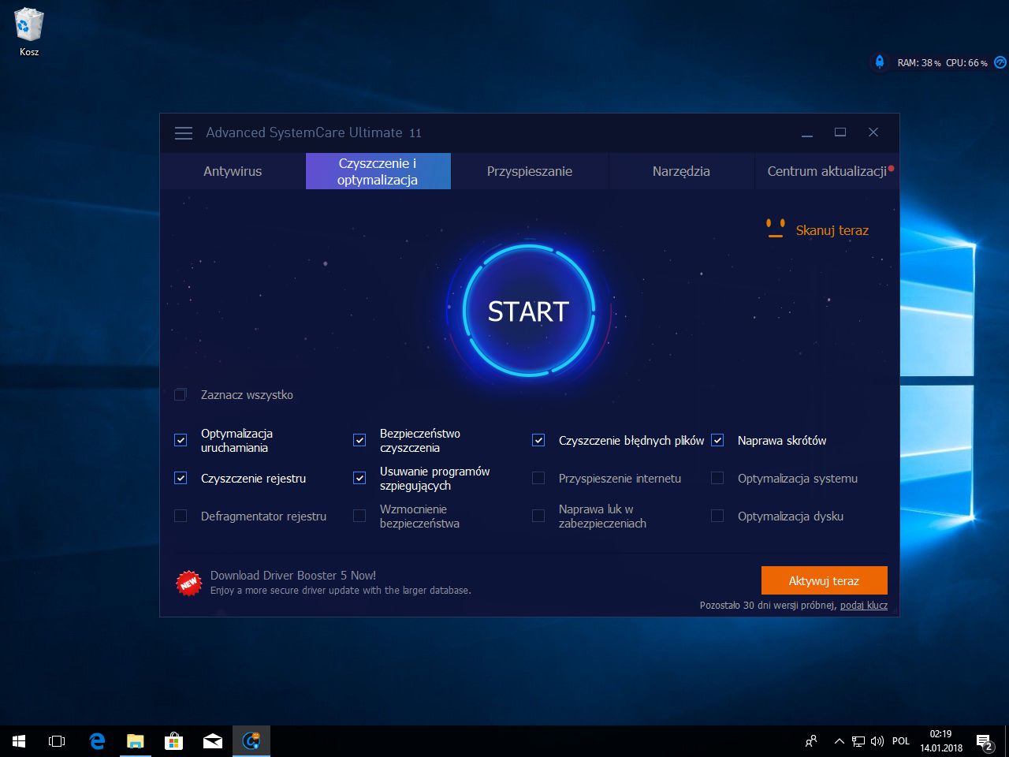Open the Narzędzia tab
Viewport: 1009px width, 757px height.
coord(681,171)
